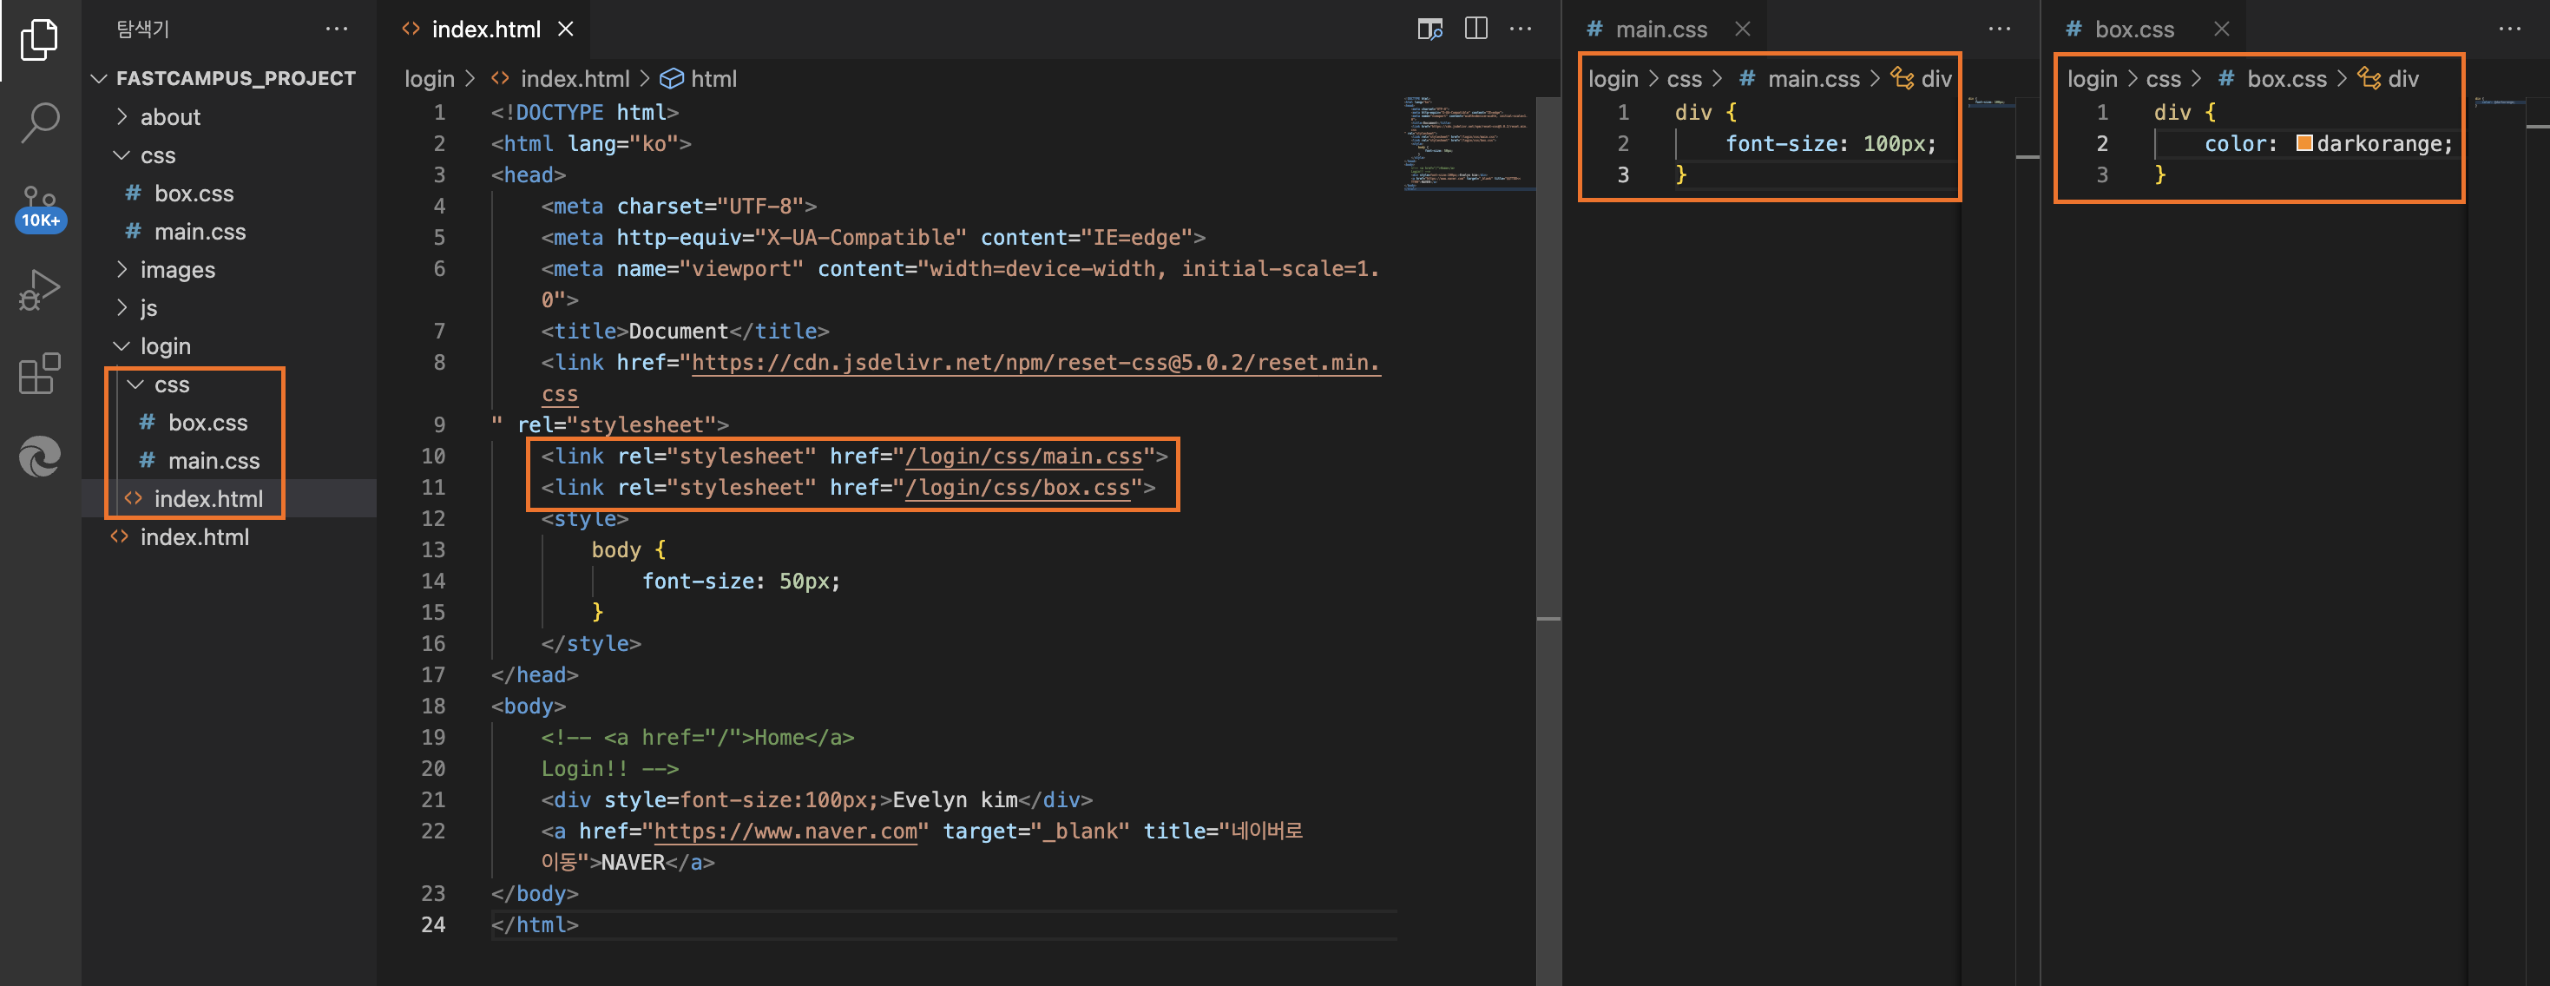
Task: Open the Microsoft Edge tools icon
Action: [40, 457]
